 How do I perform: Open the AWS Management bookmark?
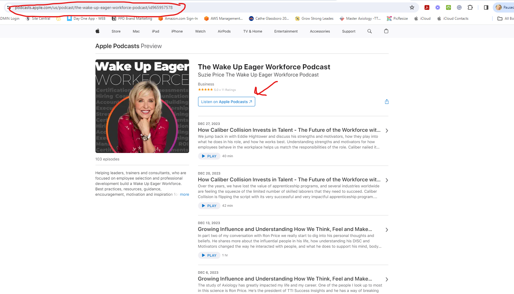(223, 19)
